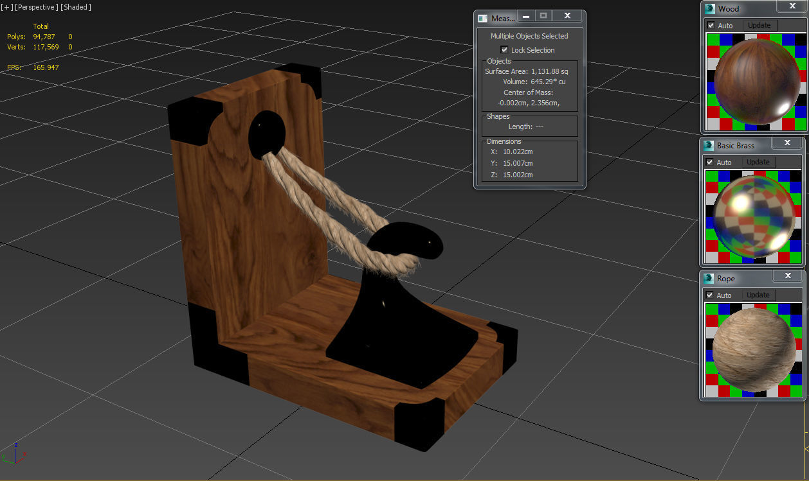Close the Measure dialog
The image size is (809, 481).
coord(567,16)
